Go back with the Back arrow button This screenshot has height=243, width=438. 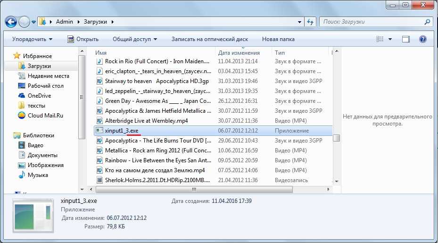tap(11, 22)
